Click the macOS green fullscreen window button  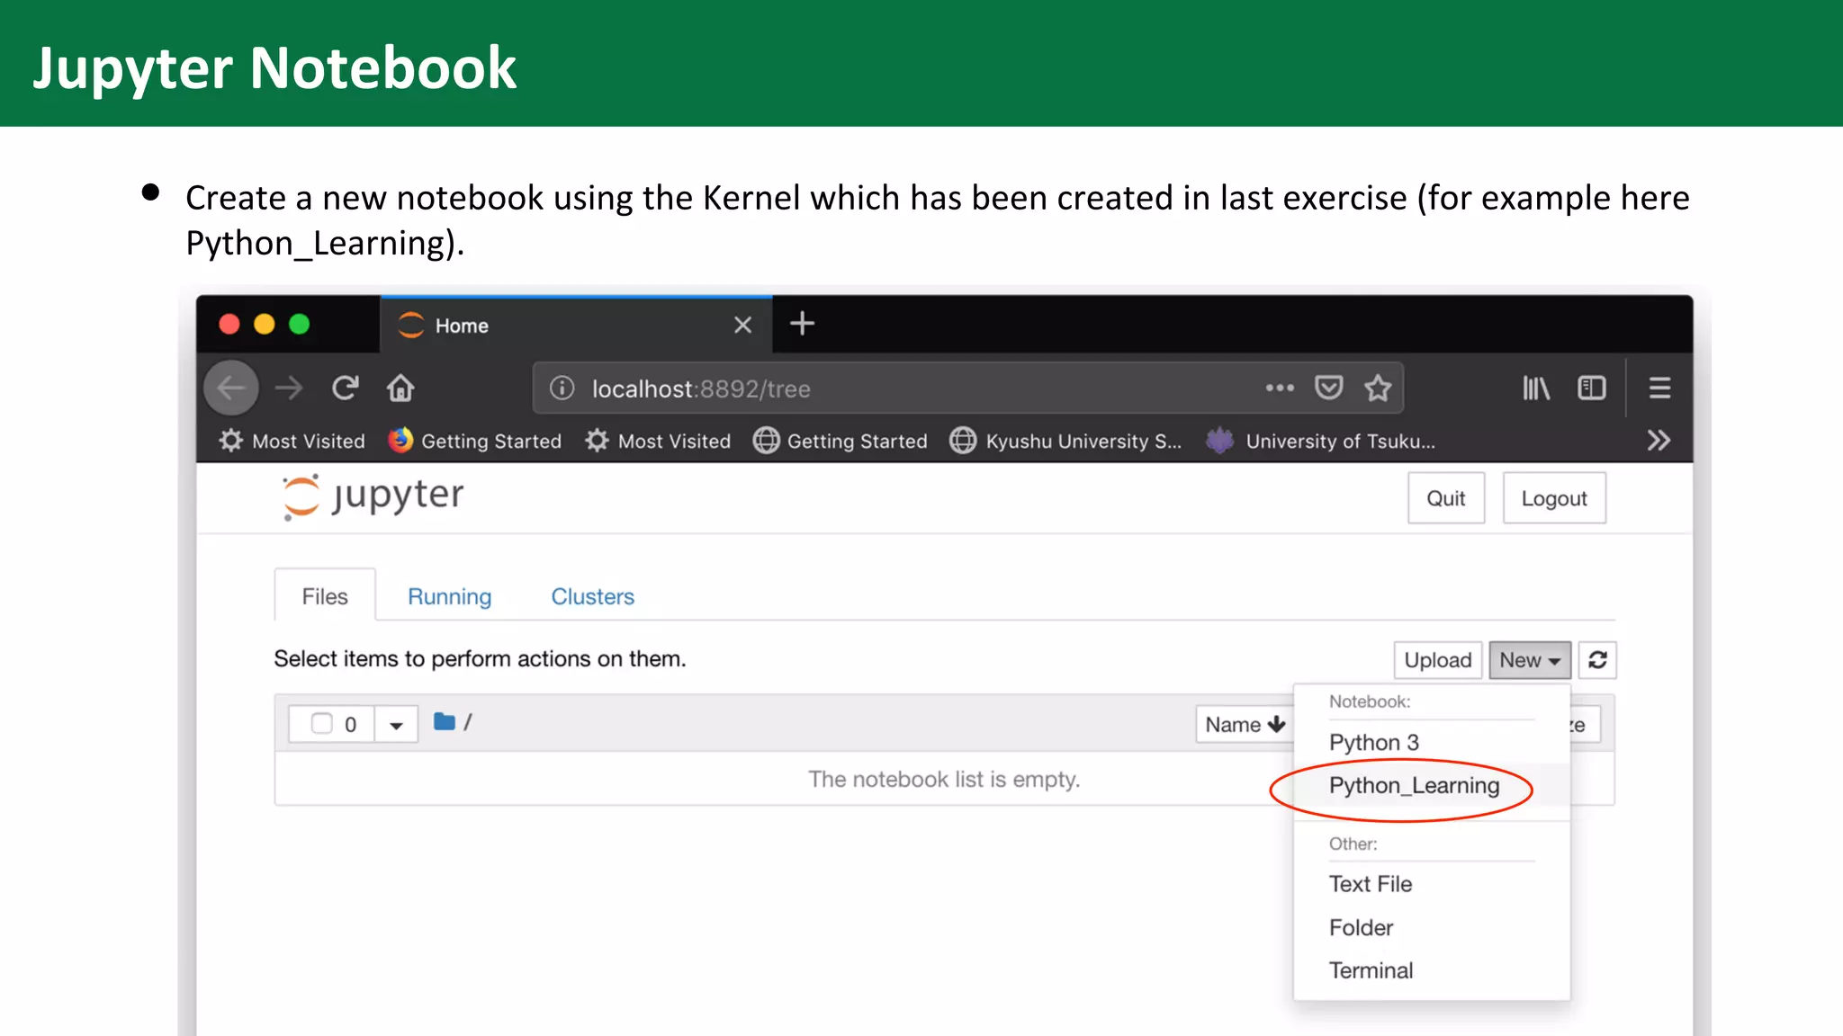point(299,324)
